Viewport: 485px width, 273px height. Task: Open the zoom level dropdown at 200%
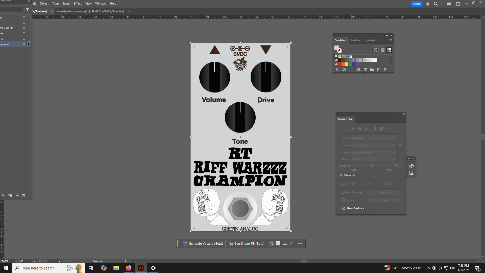pyautogui.click(x=16, y=261)
